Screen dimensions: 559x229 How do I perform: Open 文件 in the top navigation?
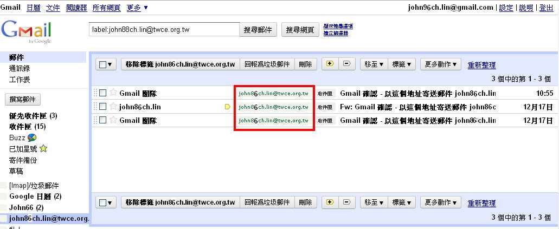pos(53,8)
